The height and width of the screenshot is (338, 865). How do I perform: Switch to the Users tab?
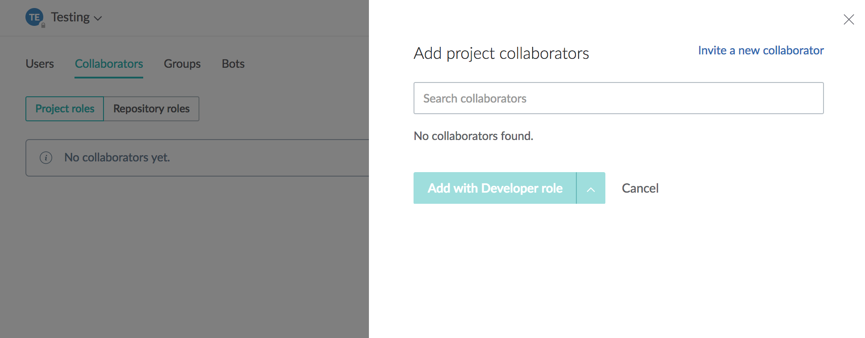pyautogui.click(x=39, y=64)
